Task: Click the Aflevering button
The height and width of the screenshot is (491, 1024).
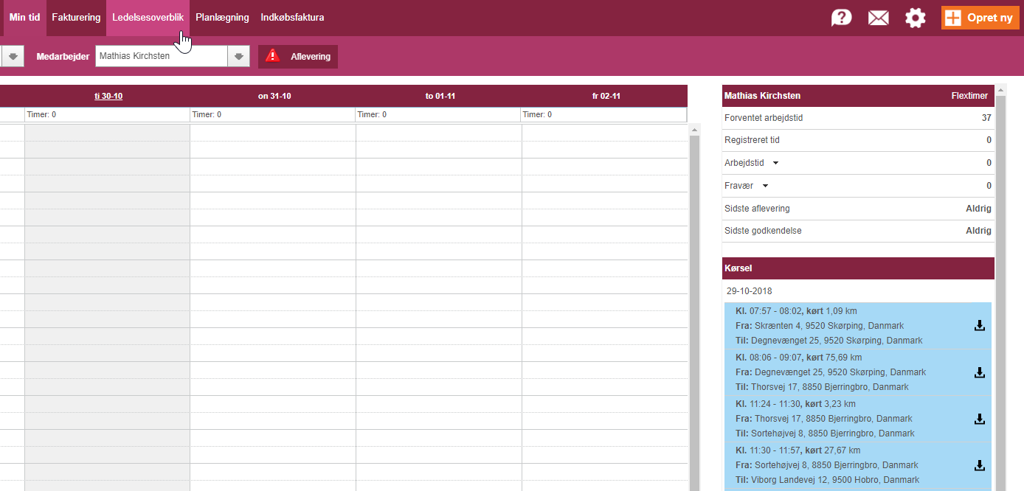Action: [298, 57]
